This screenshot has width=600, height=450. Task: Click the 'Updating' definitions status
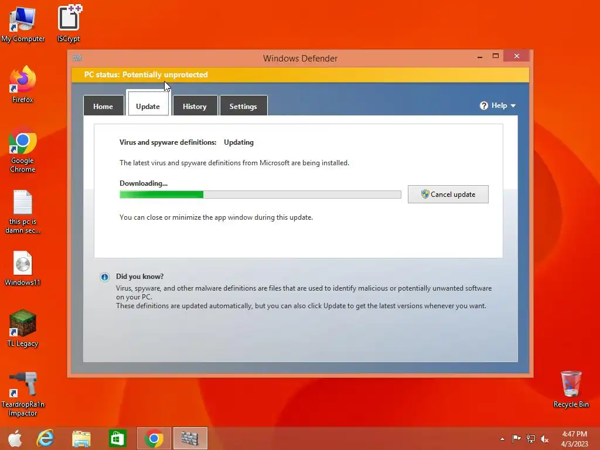[x=239, y=142]
